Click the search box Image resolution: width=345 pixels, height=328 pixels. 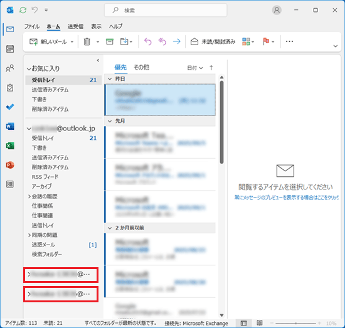click(x=166, y=10)
